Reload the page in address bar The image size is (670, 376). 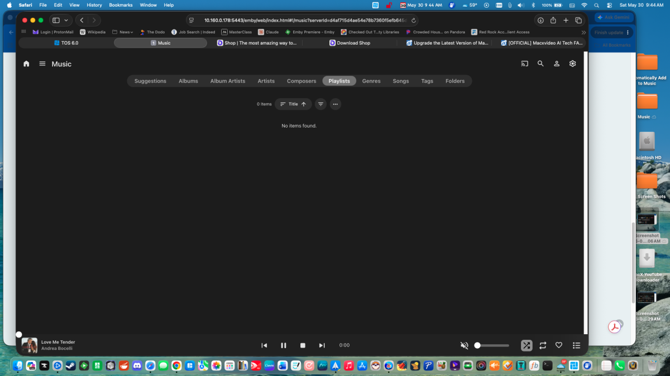click(413, 20)
